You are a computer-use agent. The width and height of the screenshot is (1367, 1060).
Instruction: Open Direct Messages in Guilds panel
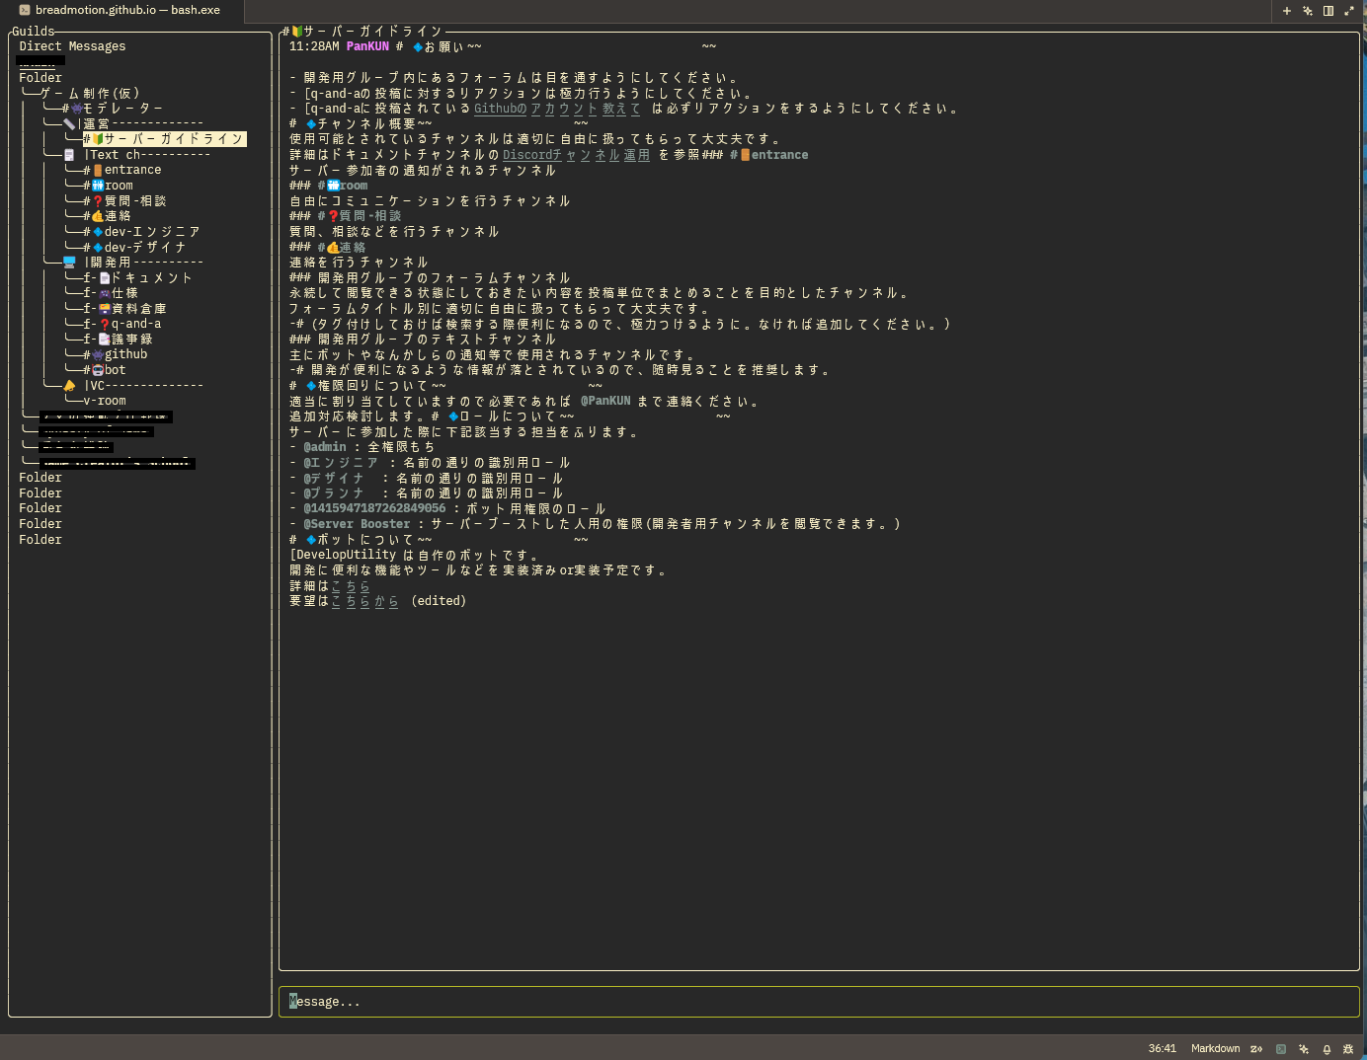72,46
